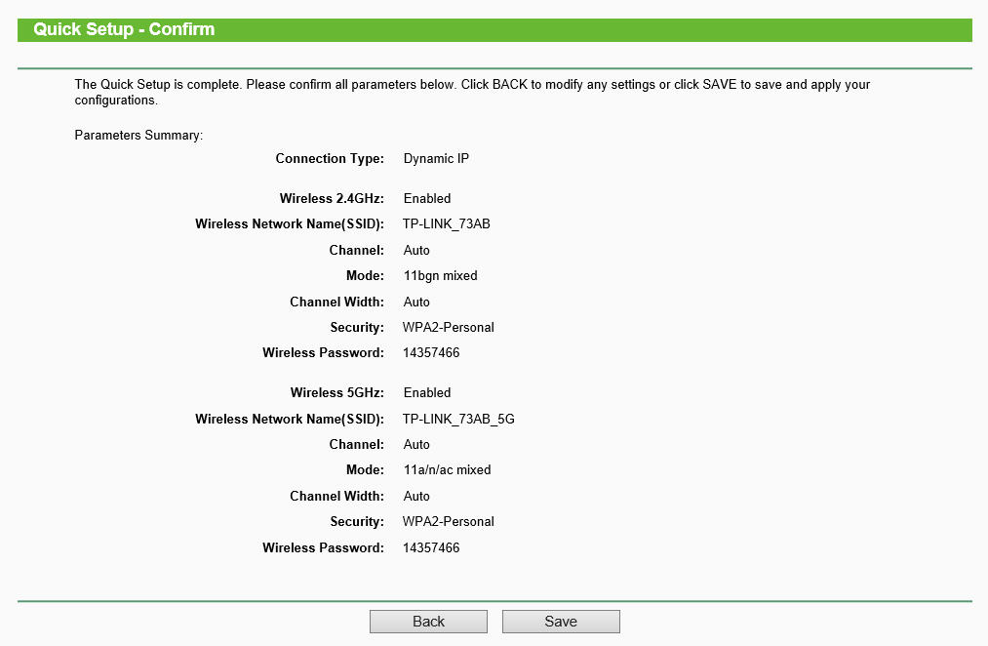Click the Dynamic IP connection type value
This screenshot has height=646, width=988.
436,158
